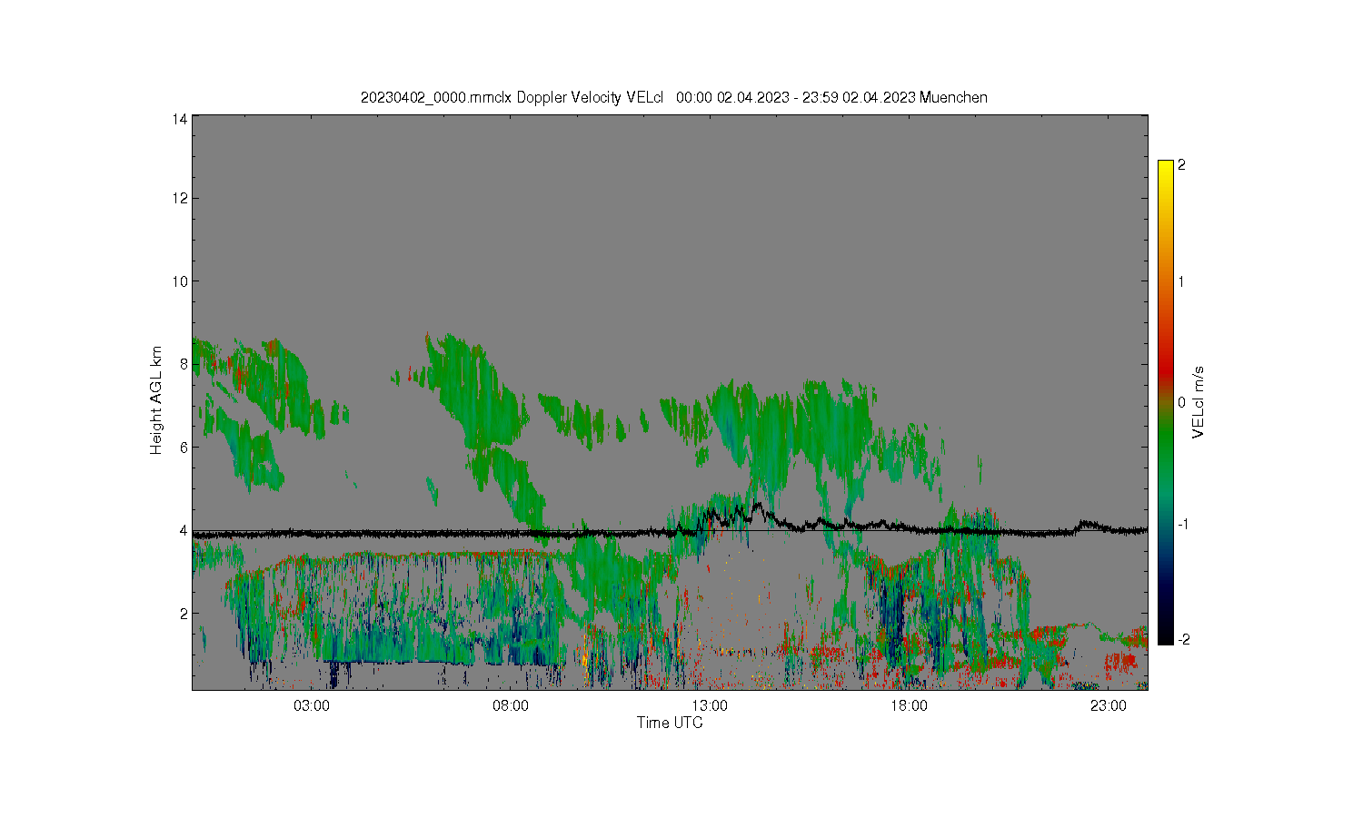Click the 'Time UTC' axis label
This screenshot has height=817, width=1363.
670,723
